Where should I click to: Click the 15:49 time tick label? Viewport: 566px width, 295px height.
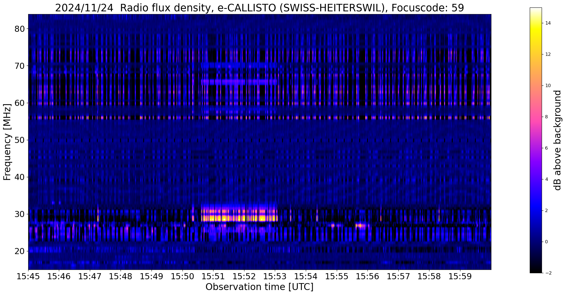pyautogui.click(x=152, y=276)
